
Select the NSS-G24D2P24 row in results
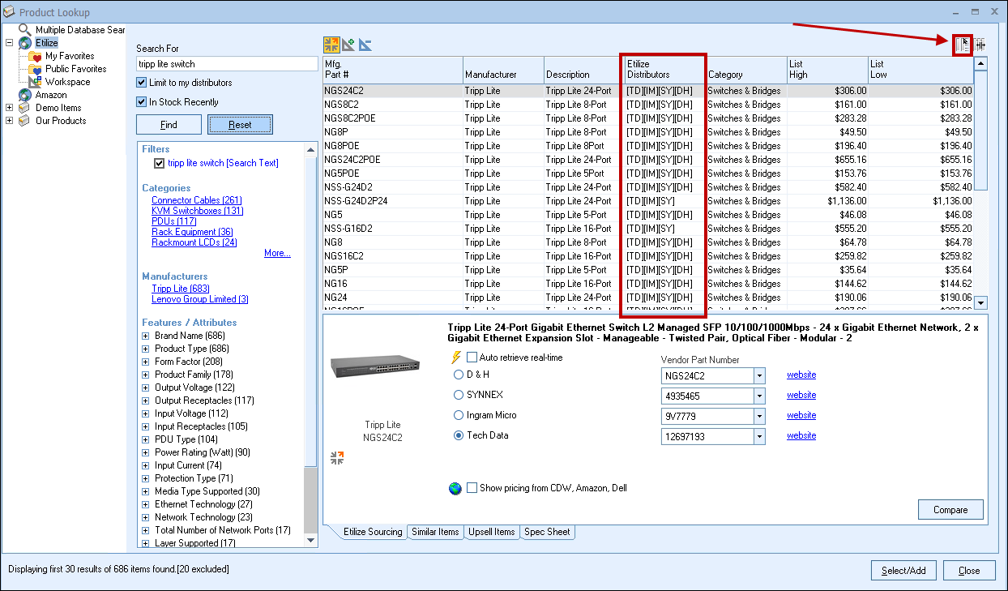coord(647,201)
